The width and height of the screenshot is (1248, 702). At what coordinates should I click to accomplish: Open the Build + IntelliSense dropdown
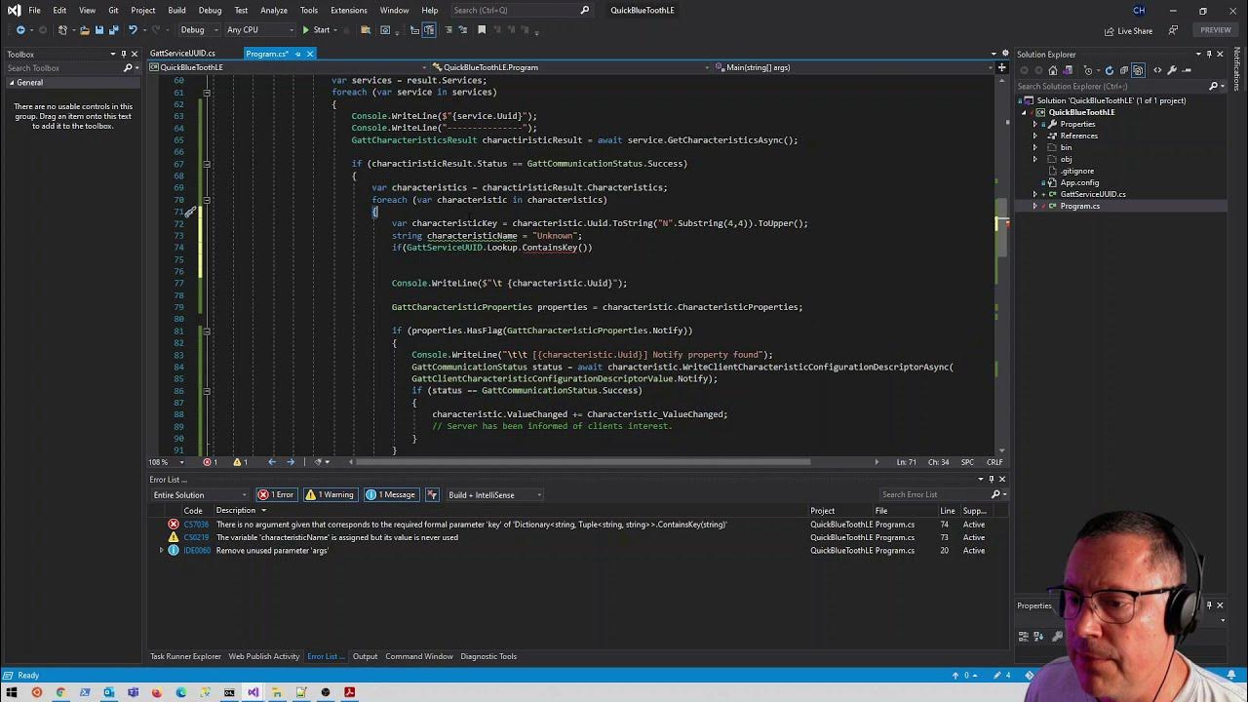[x=494, y=494]
